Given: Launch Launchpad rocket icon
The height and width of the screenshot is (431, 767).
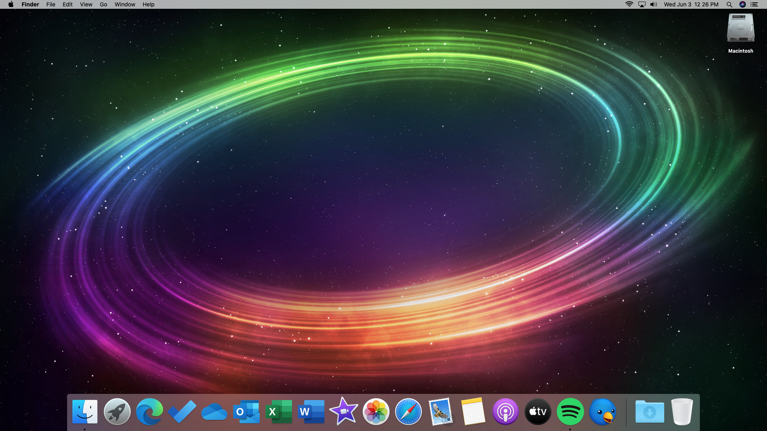Looking at the screenshot, I should (x=117, y=411).
